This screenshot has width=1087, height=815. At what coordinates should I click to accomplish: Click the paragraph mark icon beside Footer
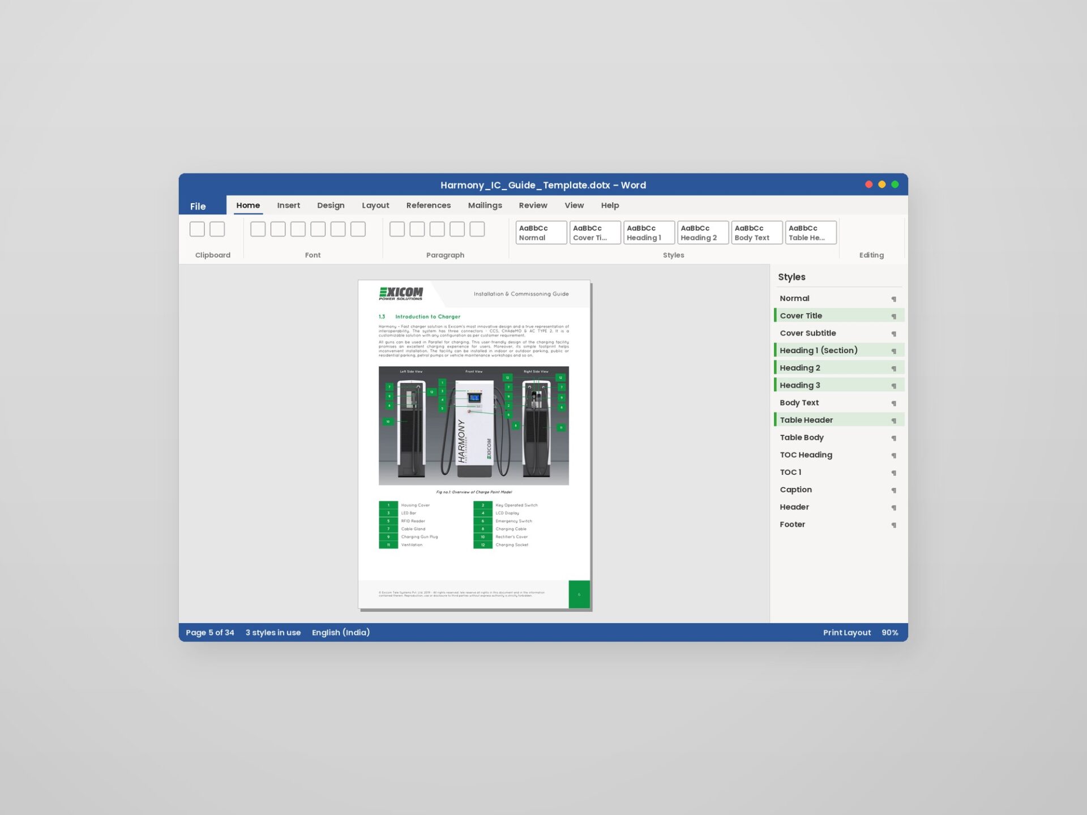click(x=894, y=525)
